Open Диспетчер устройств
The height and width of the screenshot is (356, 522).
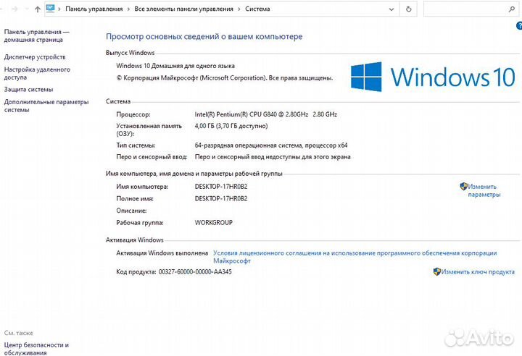pos(35,57)
